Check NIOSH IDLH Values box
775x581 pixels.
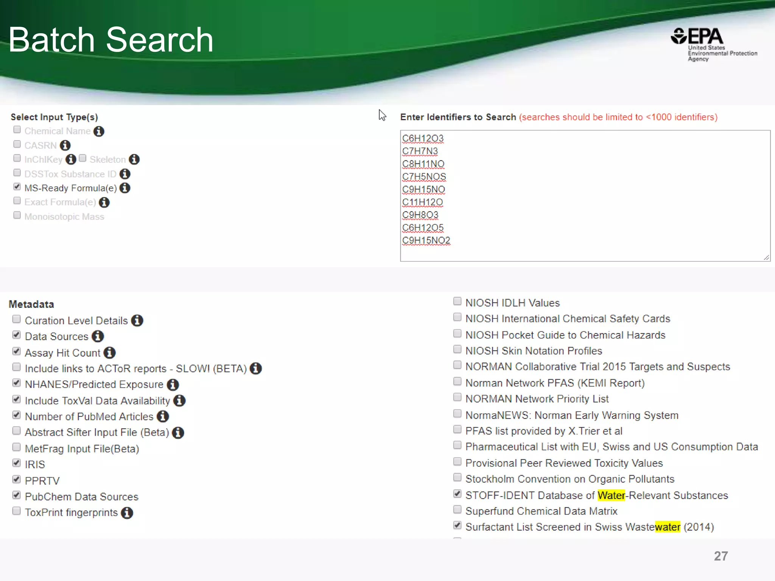click(458, 301)
